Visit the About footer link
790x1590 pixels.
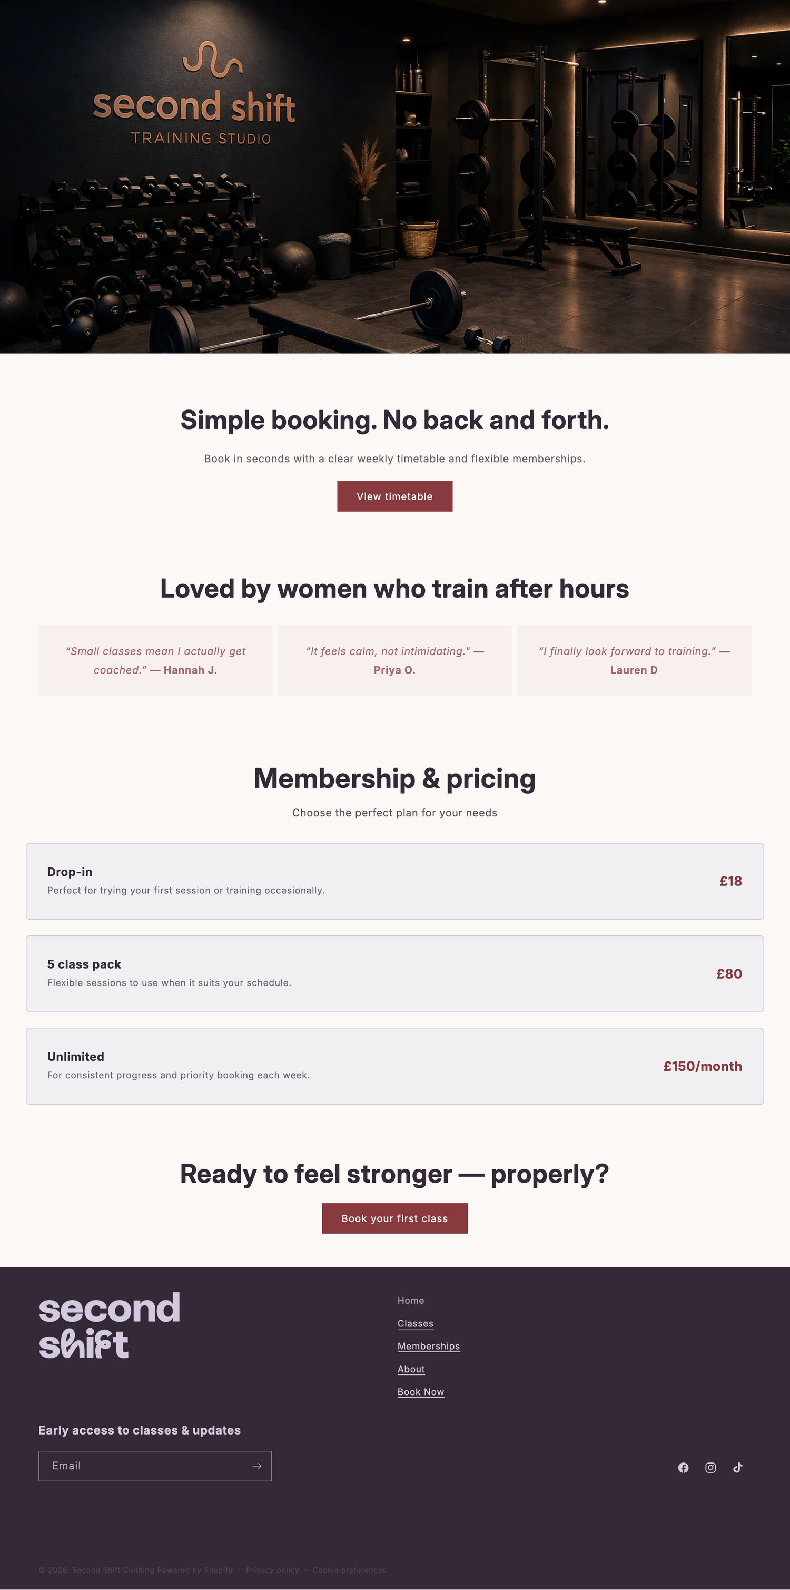point(411,1369)
